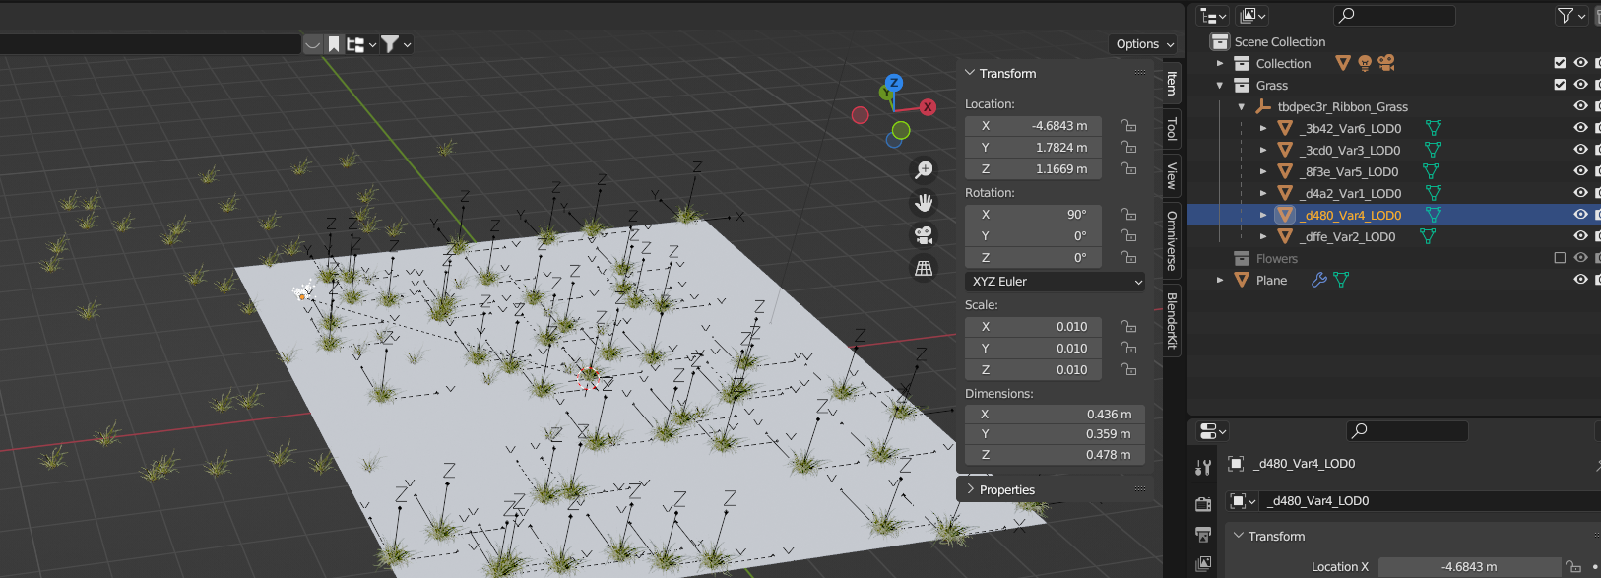Open the Output properties printer icon
This screenshot has width=1601, height=578.
(x=1203, y=535)
